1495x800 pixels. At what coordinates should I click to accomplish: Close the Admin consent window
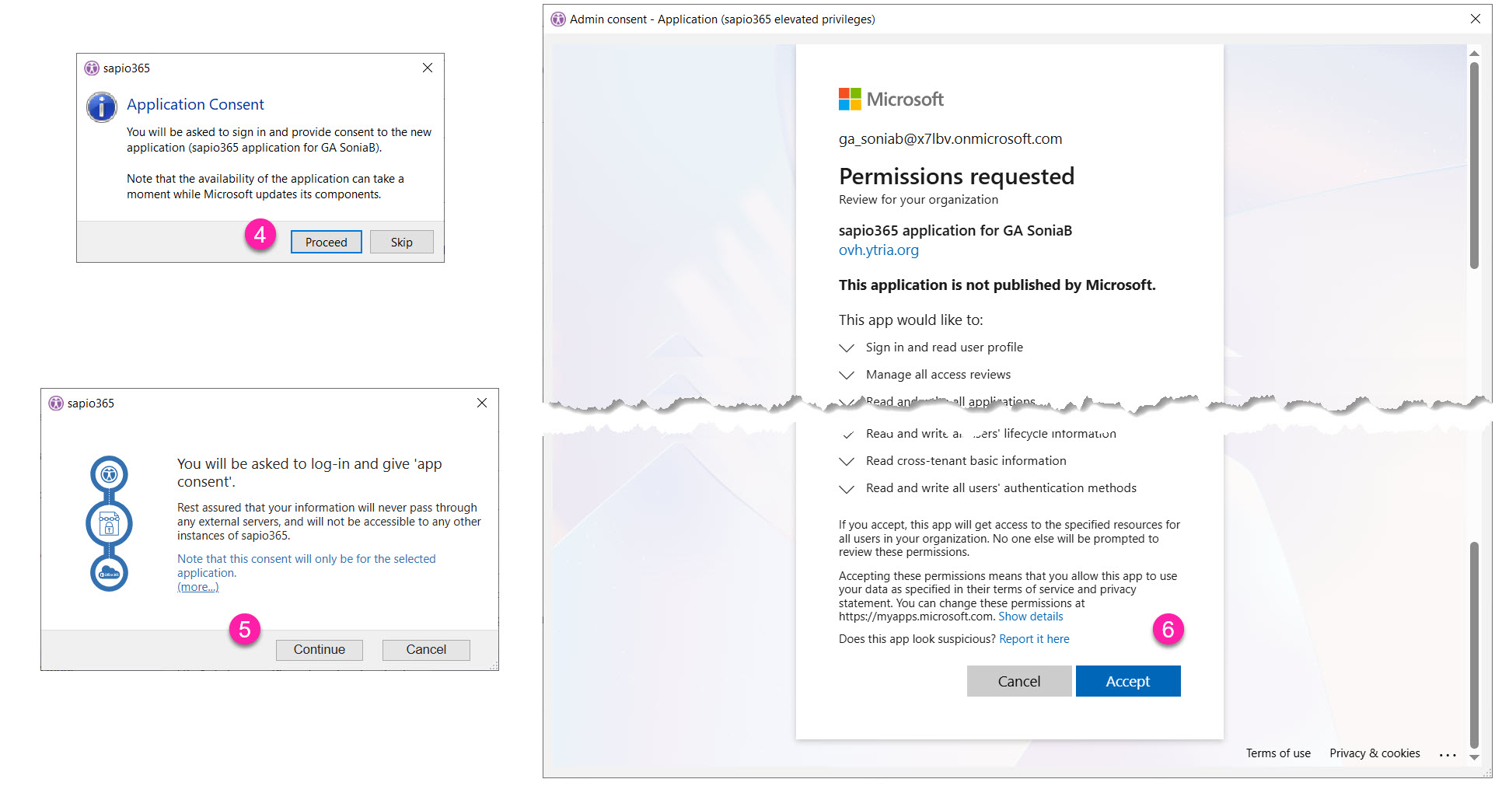[x=1475, y=19]
